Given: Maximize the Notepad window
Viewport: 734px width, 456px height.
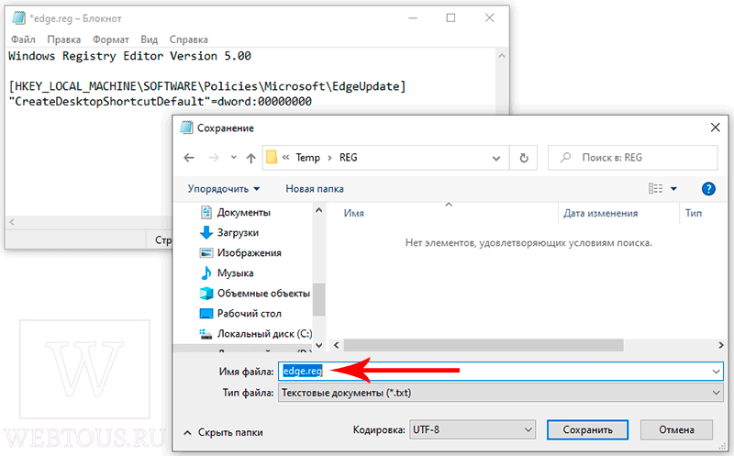Looking at the screenshot, I should [x=450, y=17].
